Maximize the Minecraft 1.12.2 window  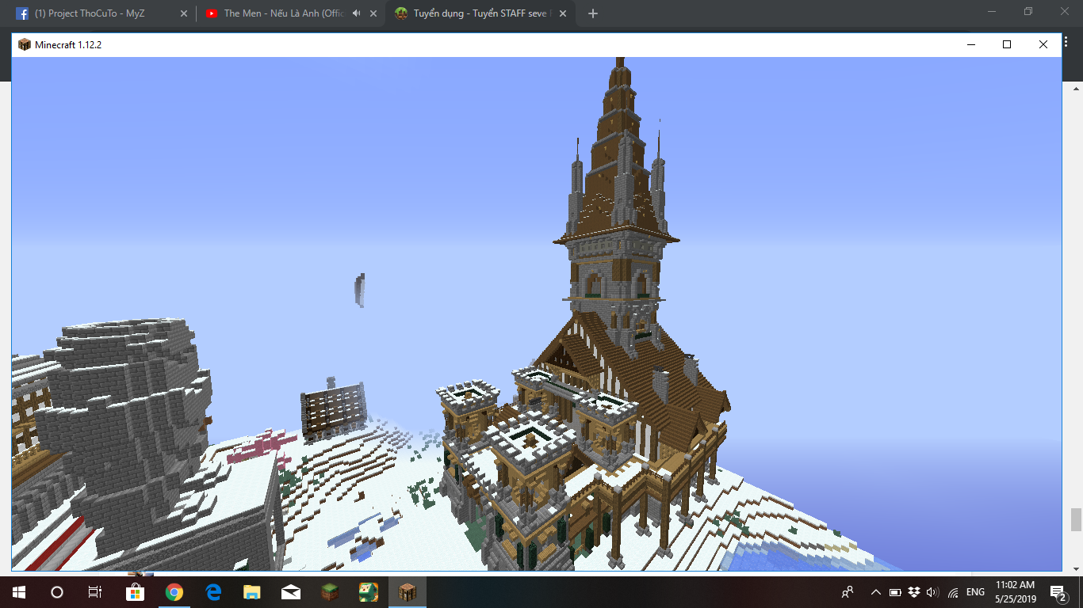(1007, 44)
